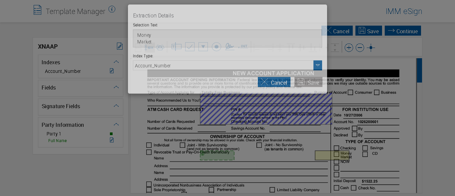Click the info icon beside Template Manager
Viewport: 455px width, 196px height.
tap(112, 9)
